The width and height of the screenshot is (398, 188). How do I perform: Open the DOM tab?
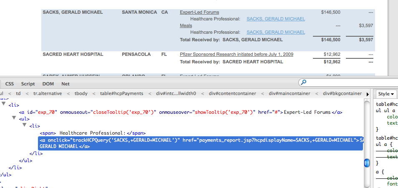(x=48, y=84)
